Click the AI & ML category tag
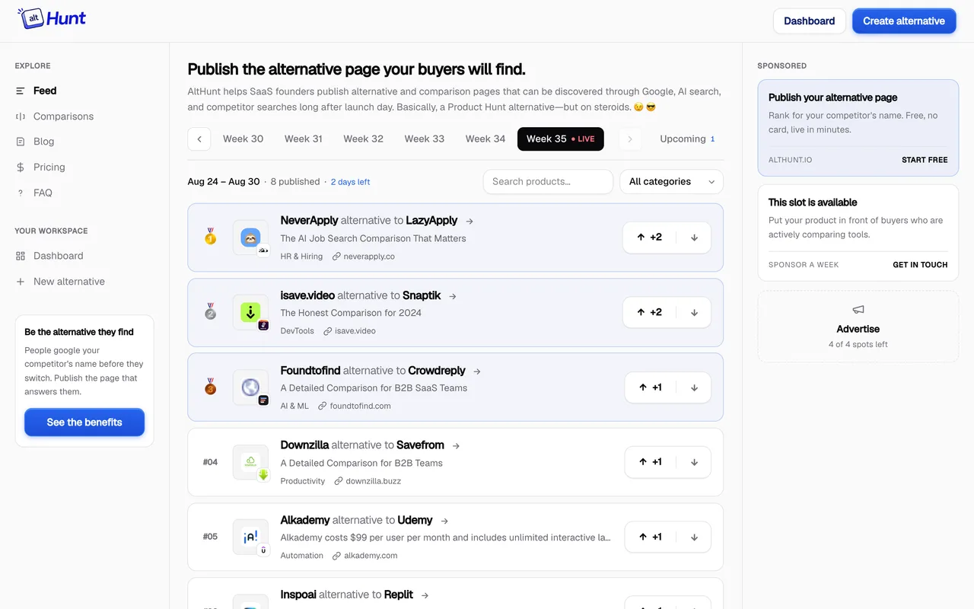Viewport: 974px width, 609px height. [294, 407]
